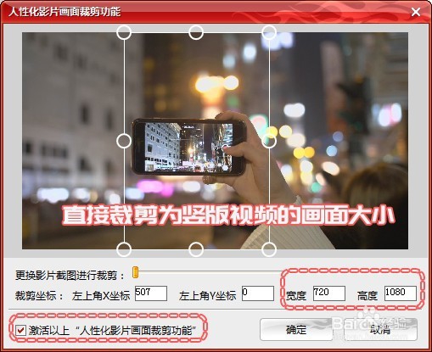Click the 裁剪坐标： label
Image resolution: width=432 pixels, height=352 pixels.
coord(40,296)
